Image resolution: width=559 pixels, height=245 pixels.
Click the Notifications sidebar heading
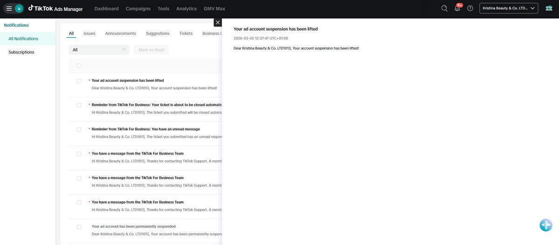[16, 25]
